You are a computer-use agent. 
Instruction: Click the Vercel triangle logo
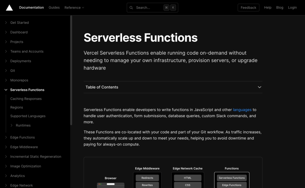point(10,7)
